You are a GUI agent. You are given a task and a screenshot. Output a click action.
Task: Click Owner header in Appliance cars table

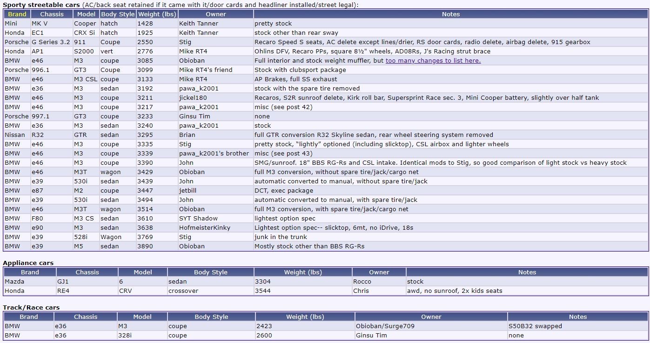(x=379, y=272)
